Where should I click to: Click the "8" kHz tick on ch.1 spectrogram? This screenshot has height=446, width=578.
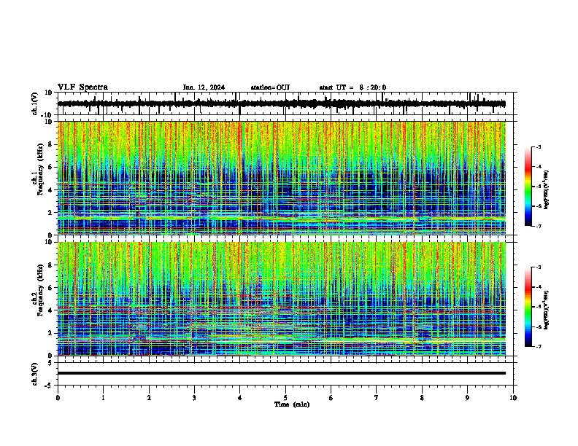click(50, 144)
